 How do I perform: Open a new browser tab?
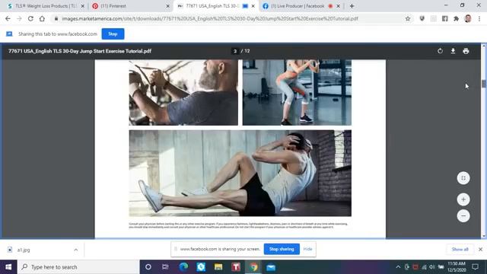tap(352, 6)
